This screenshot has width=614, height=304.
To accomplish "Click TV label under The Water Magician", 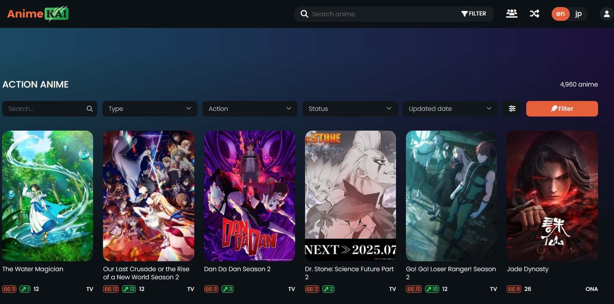I will (90, 289).
